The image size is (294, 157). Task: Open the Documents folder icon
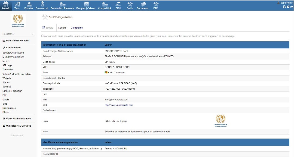coord(143,5)
